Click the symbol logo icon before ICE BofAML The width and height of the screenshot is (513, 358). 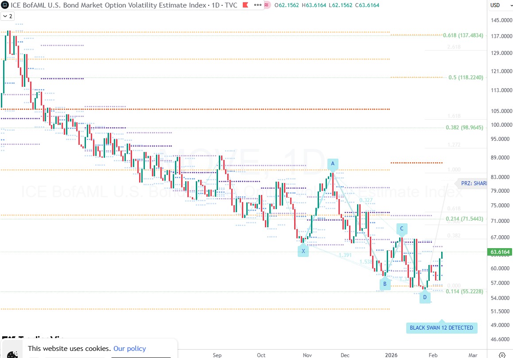click(5, 5)
